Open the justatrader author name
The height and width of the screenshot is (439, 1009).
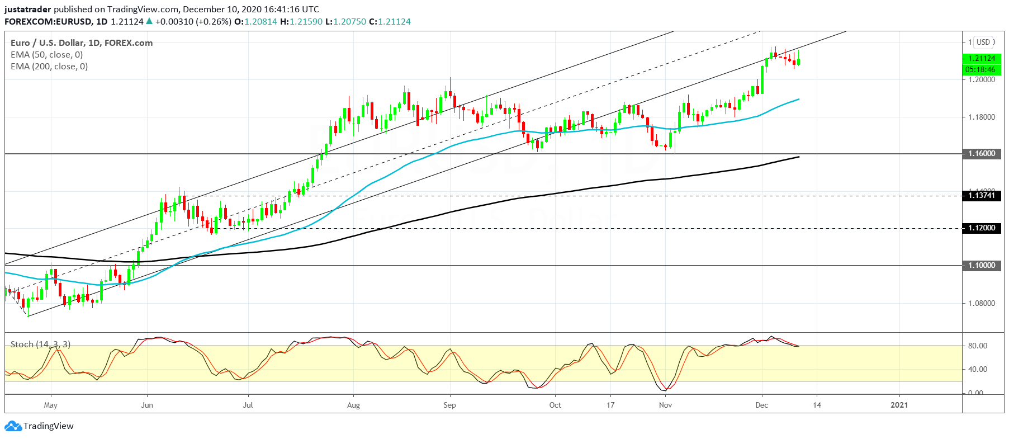tap(28, 10)
